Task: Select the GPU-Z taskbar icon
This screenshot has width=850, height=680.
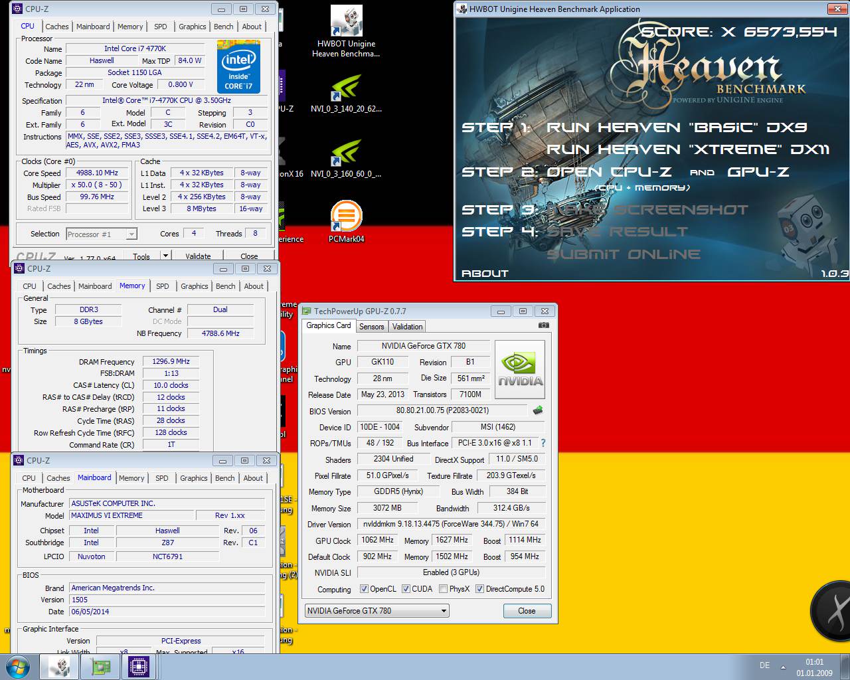Action: pos(100,667)
